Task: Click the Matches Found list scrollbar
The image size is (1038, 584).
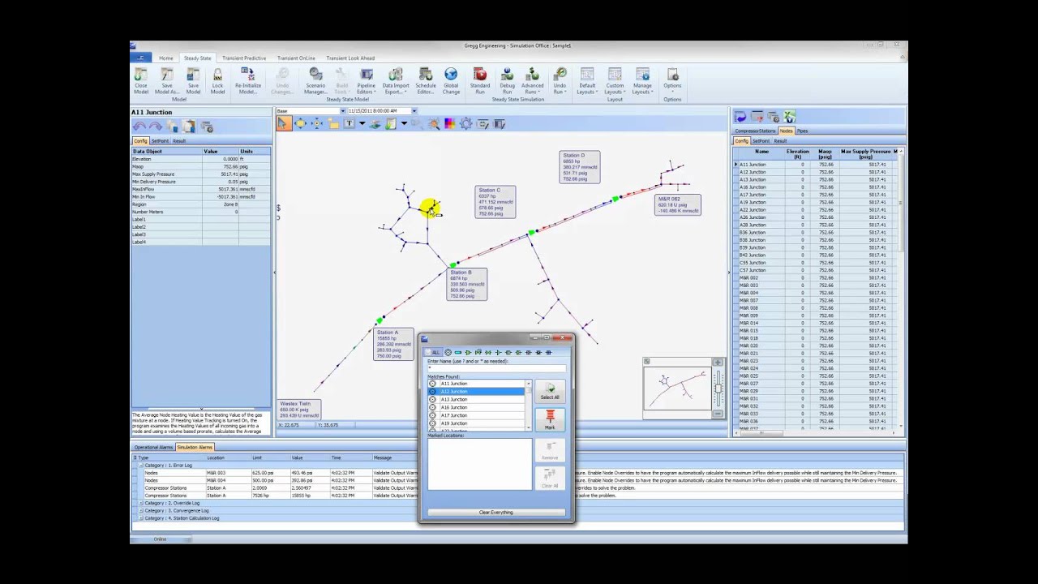Action: [x=529, y=404]
